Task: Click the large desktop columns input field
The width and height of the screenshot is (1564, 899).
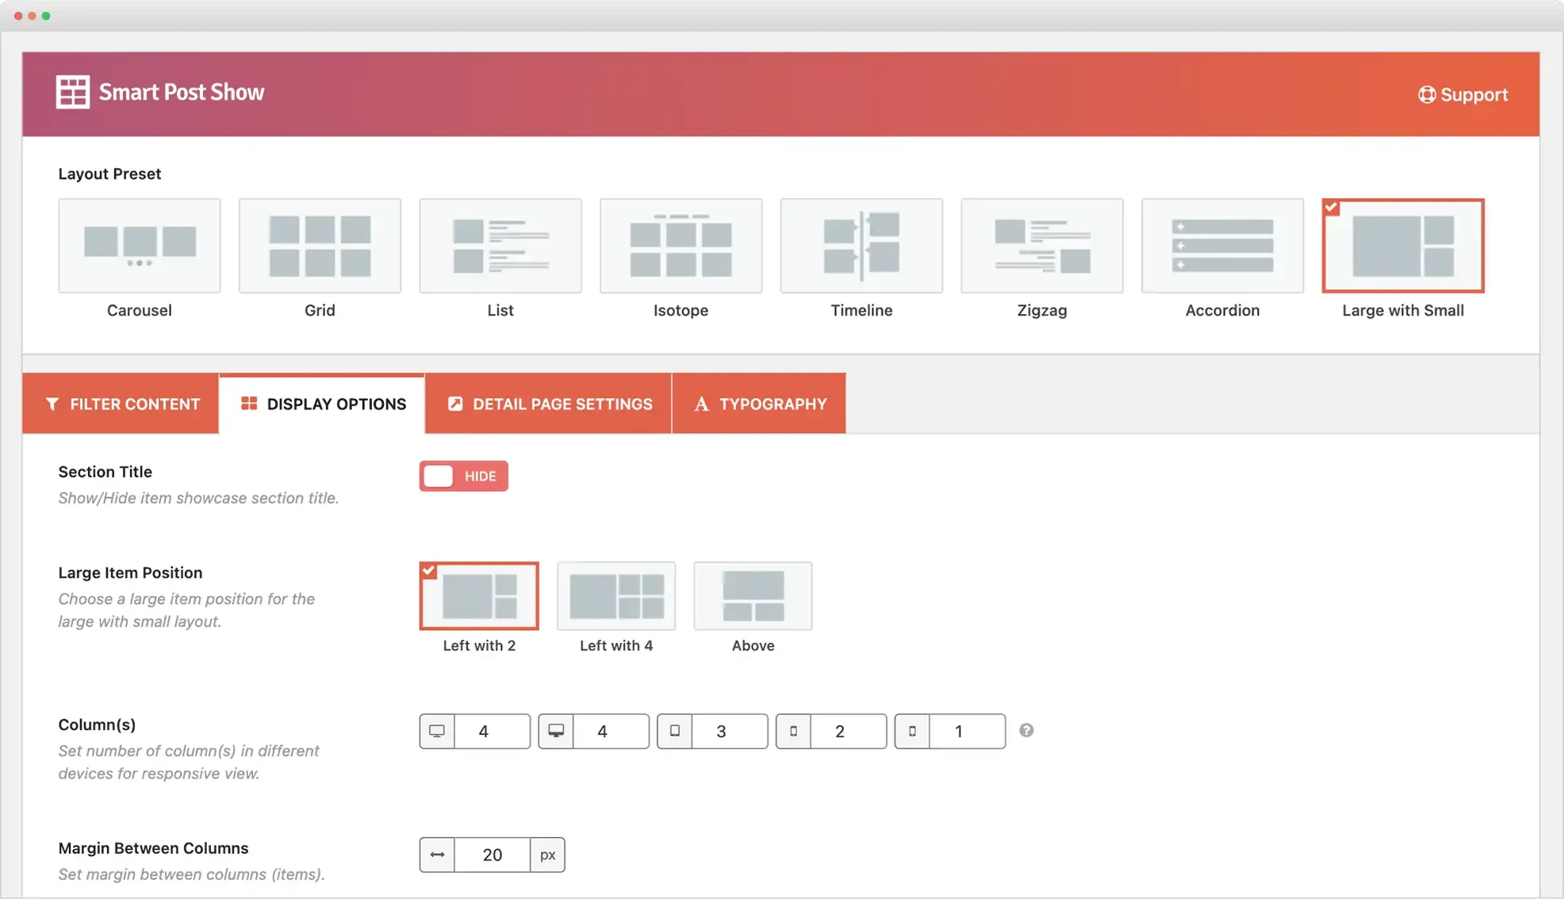Action: tap(491, 731)
